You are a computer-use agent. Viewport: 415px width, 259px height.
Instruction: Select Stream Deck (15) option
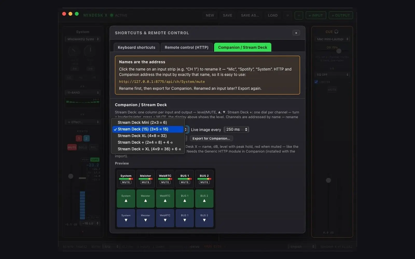(x=148, y=129)
